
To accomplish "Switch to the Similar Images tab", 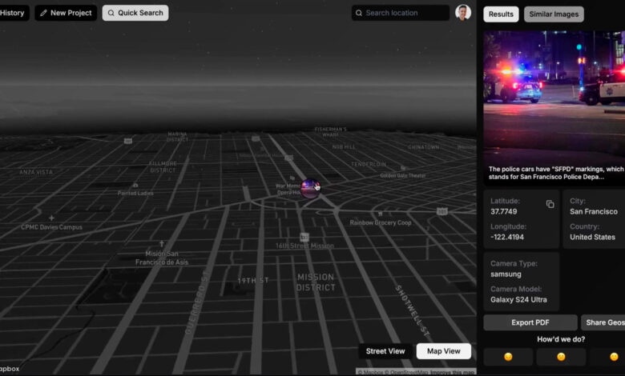I will pos(554,14).
